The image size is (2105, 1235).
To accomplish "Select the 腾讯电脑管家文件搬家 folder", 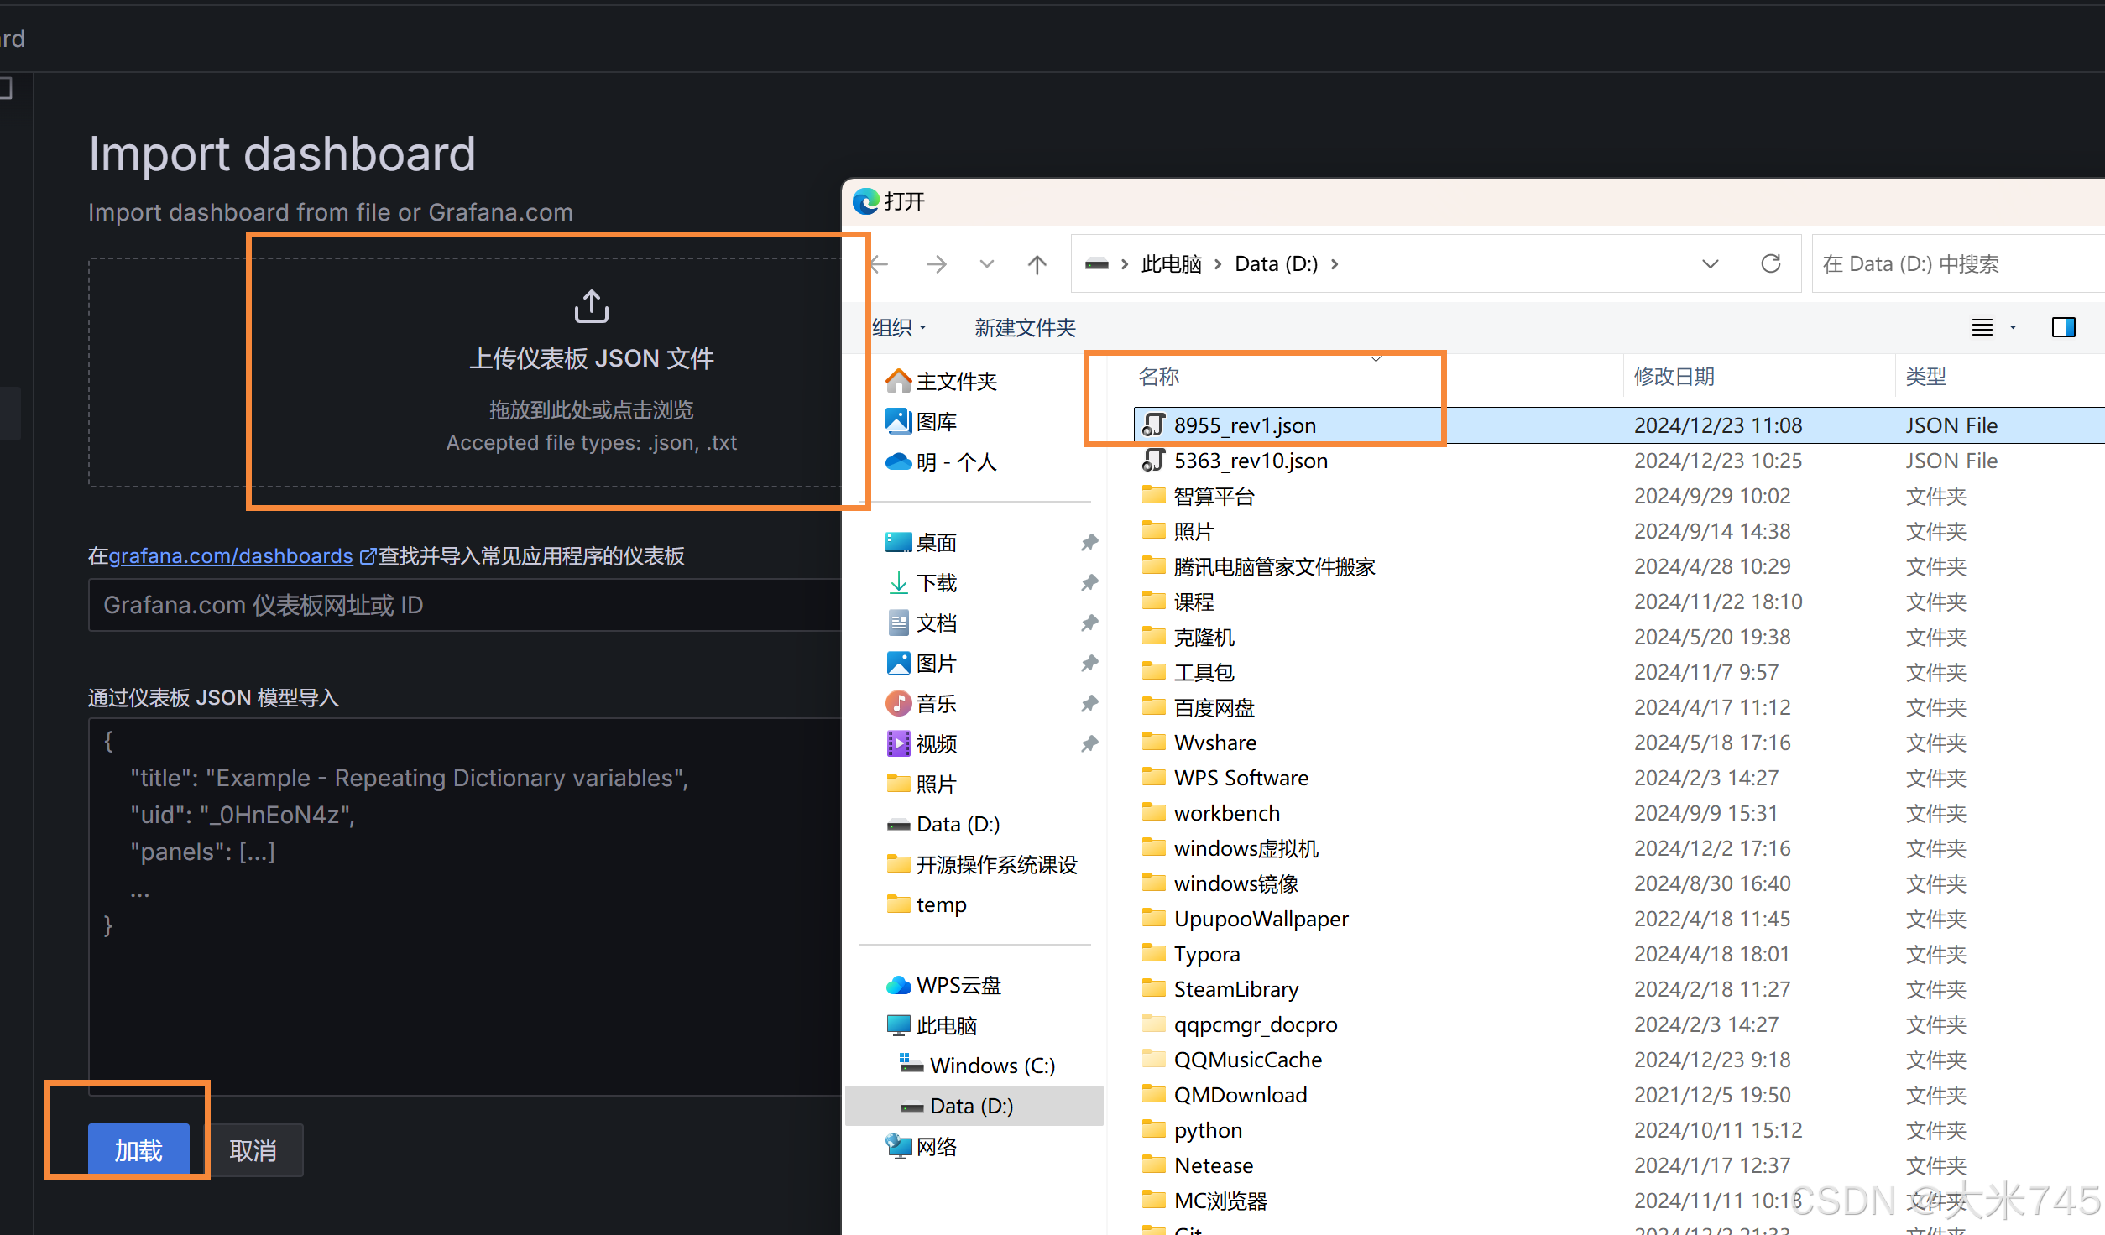I will click(x=1274, y=566).
